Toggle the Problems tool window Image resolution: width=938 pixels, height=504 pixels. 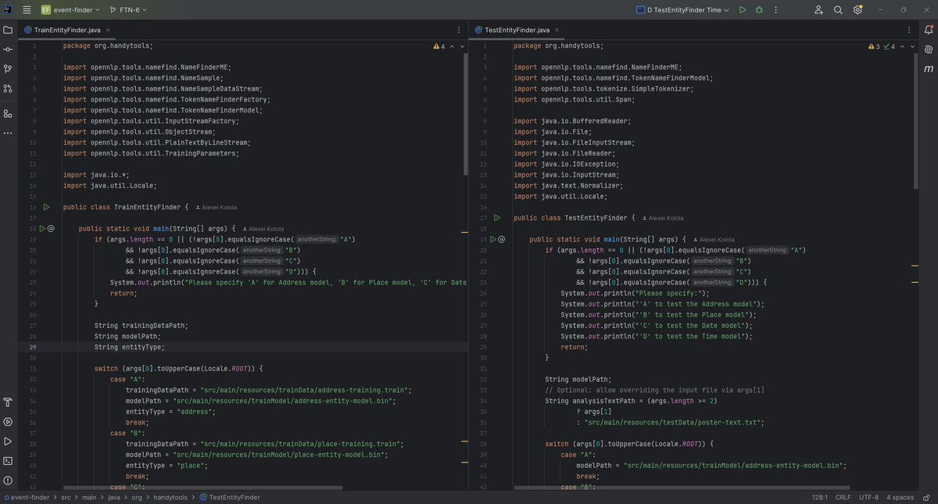(9, 481)
